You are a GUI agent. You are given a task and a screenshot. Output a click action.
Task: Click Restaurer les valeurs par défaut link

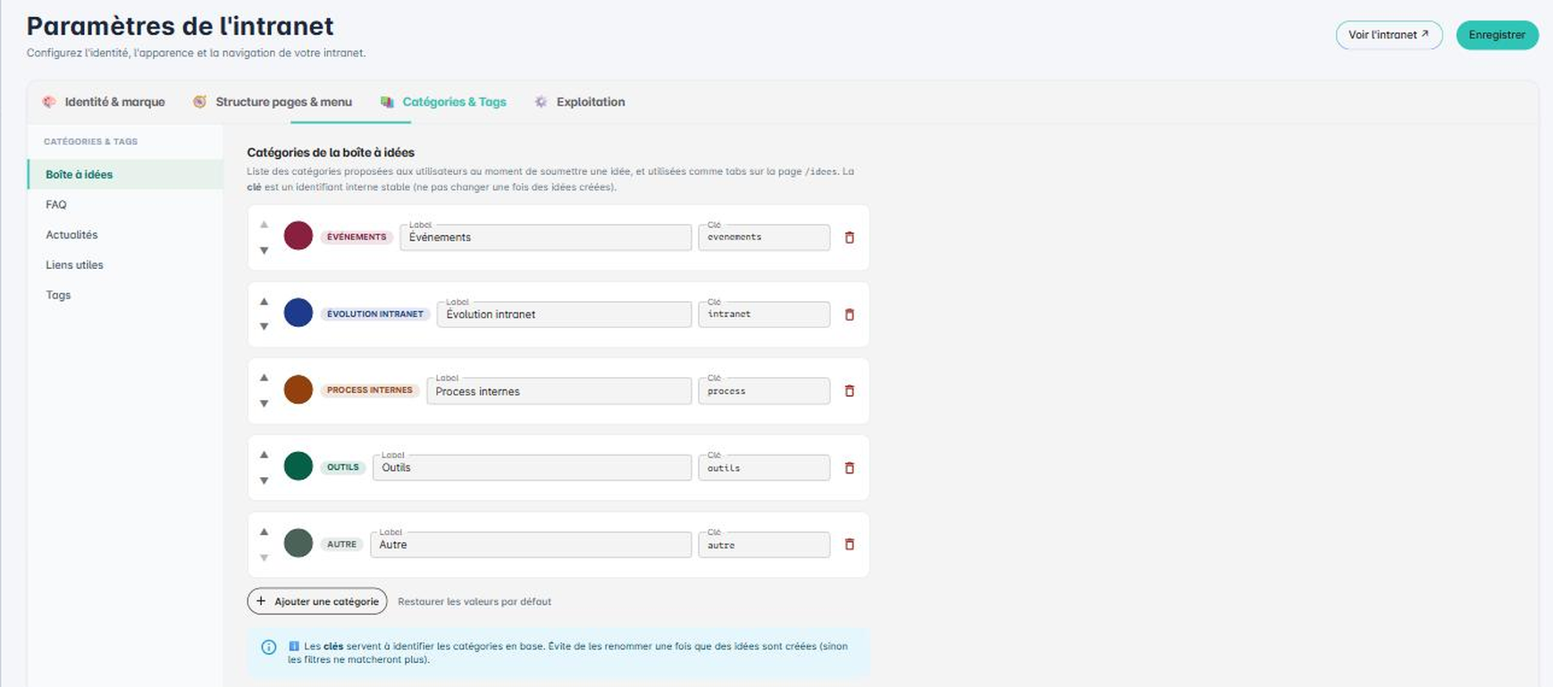pyautogui.click(x=474, y=602)
